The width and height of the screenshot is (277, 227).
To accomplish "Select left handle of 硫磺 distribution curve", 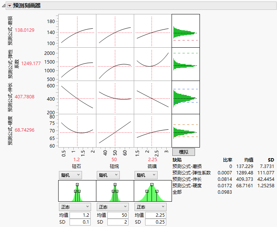I will tap(147, 191).
